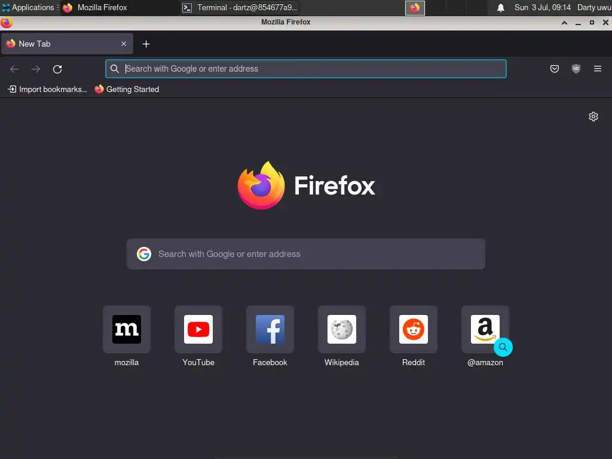Open new tab personalize gear settings

(593, 117)
